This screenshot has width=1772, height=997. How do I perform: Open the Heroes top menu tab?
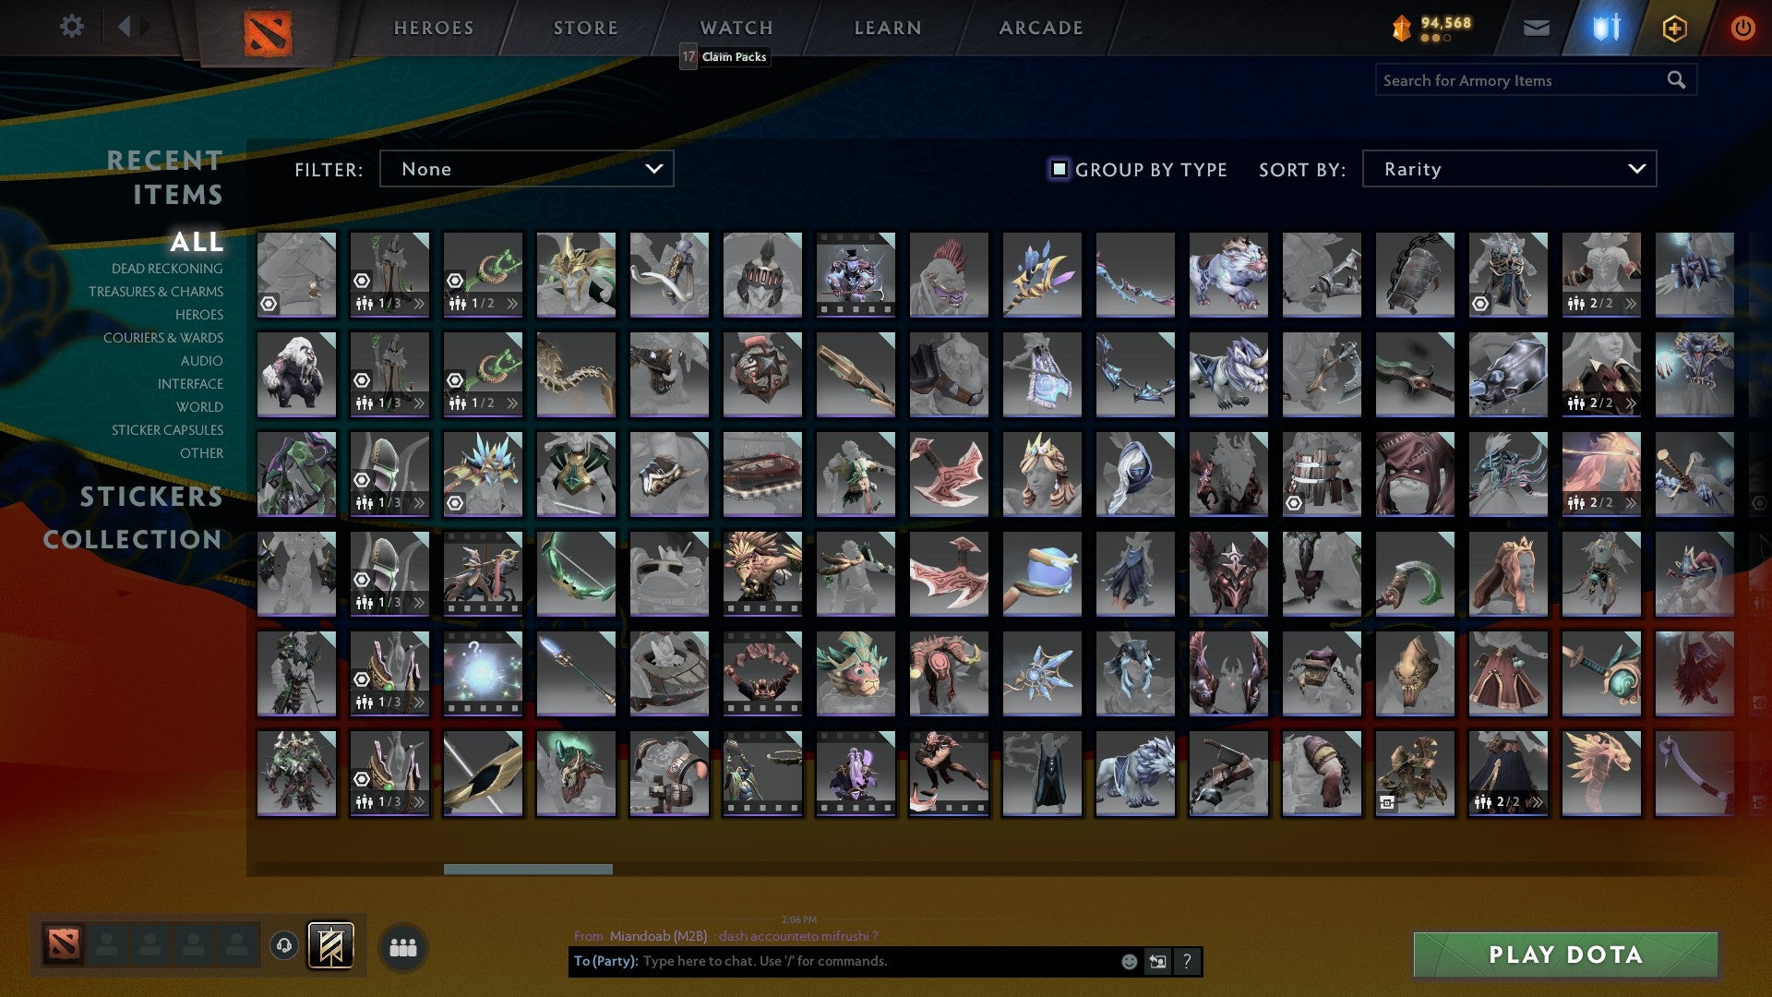pos(434,29)
